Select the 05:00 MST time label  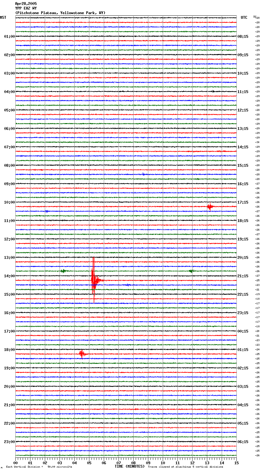pos(10,110)
